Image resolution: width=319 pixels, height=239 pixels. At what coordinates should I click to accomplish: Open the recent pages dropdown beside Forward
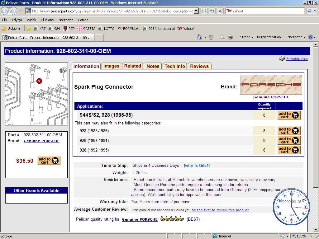[x=20, y=11]
